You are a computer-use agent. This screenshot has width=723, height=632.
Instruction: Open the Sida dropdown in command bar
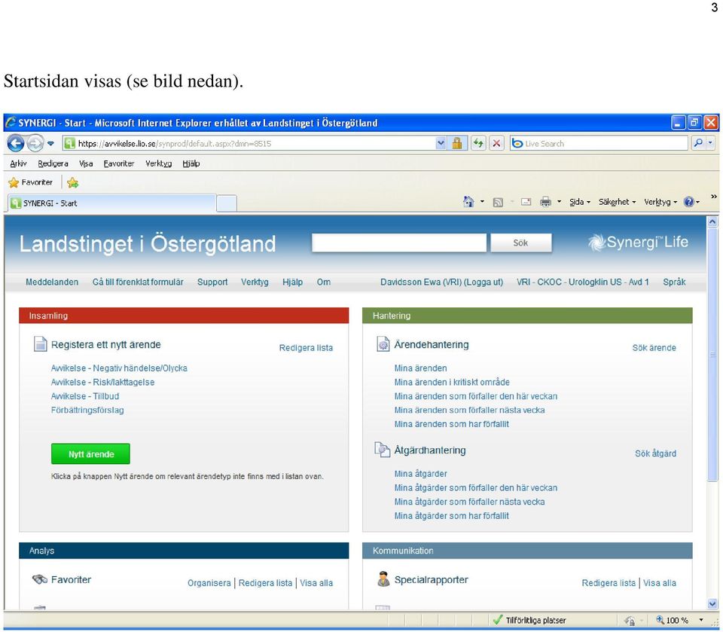pos(580,202)
